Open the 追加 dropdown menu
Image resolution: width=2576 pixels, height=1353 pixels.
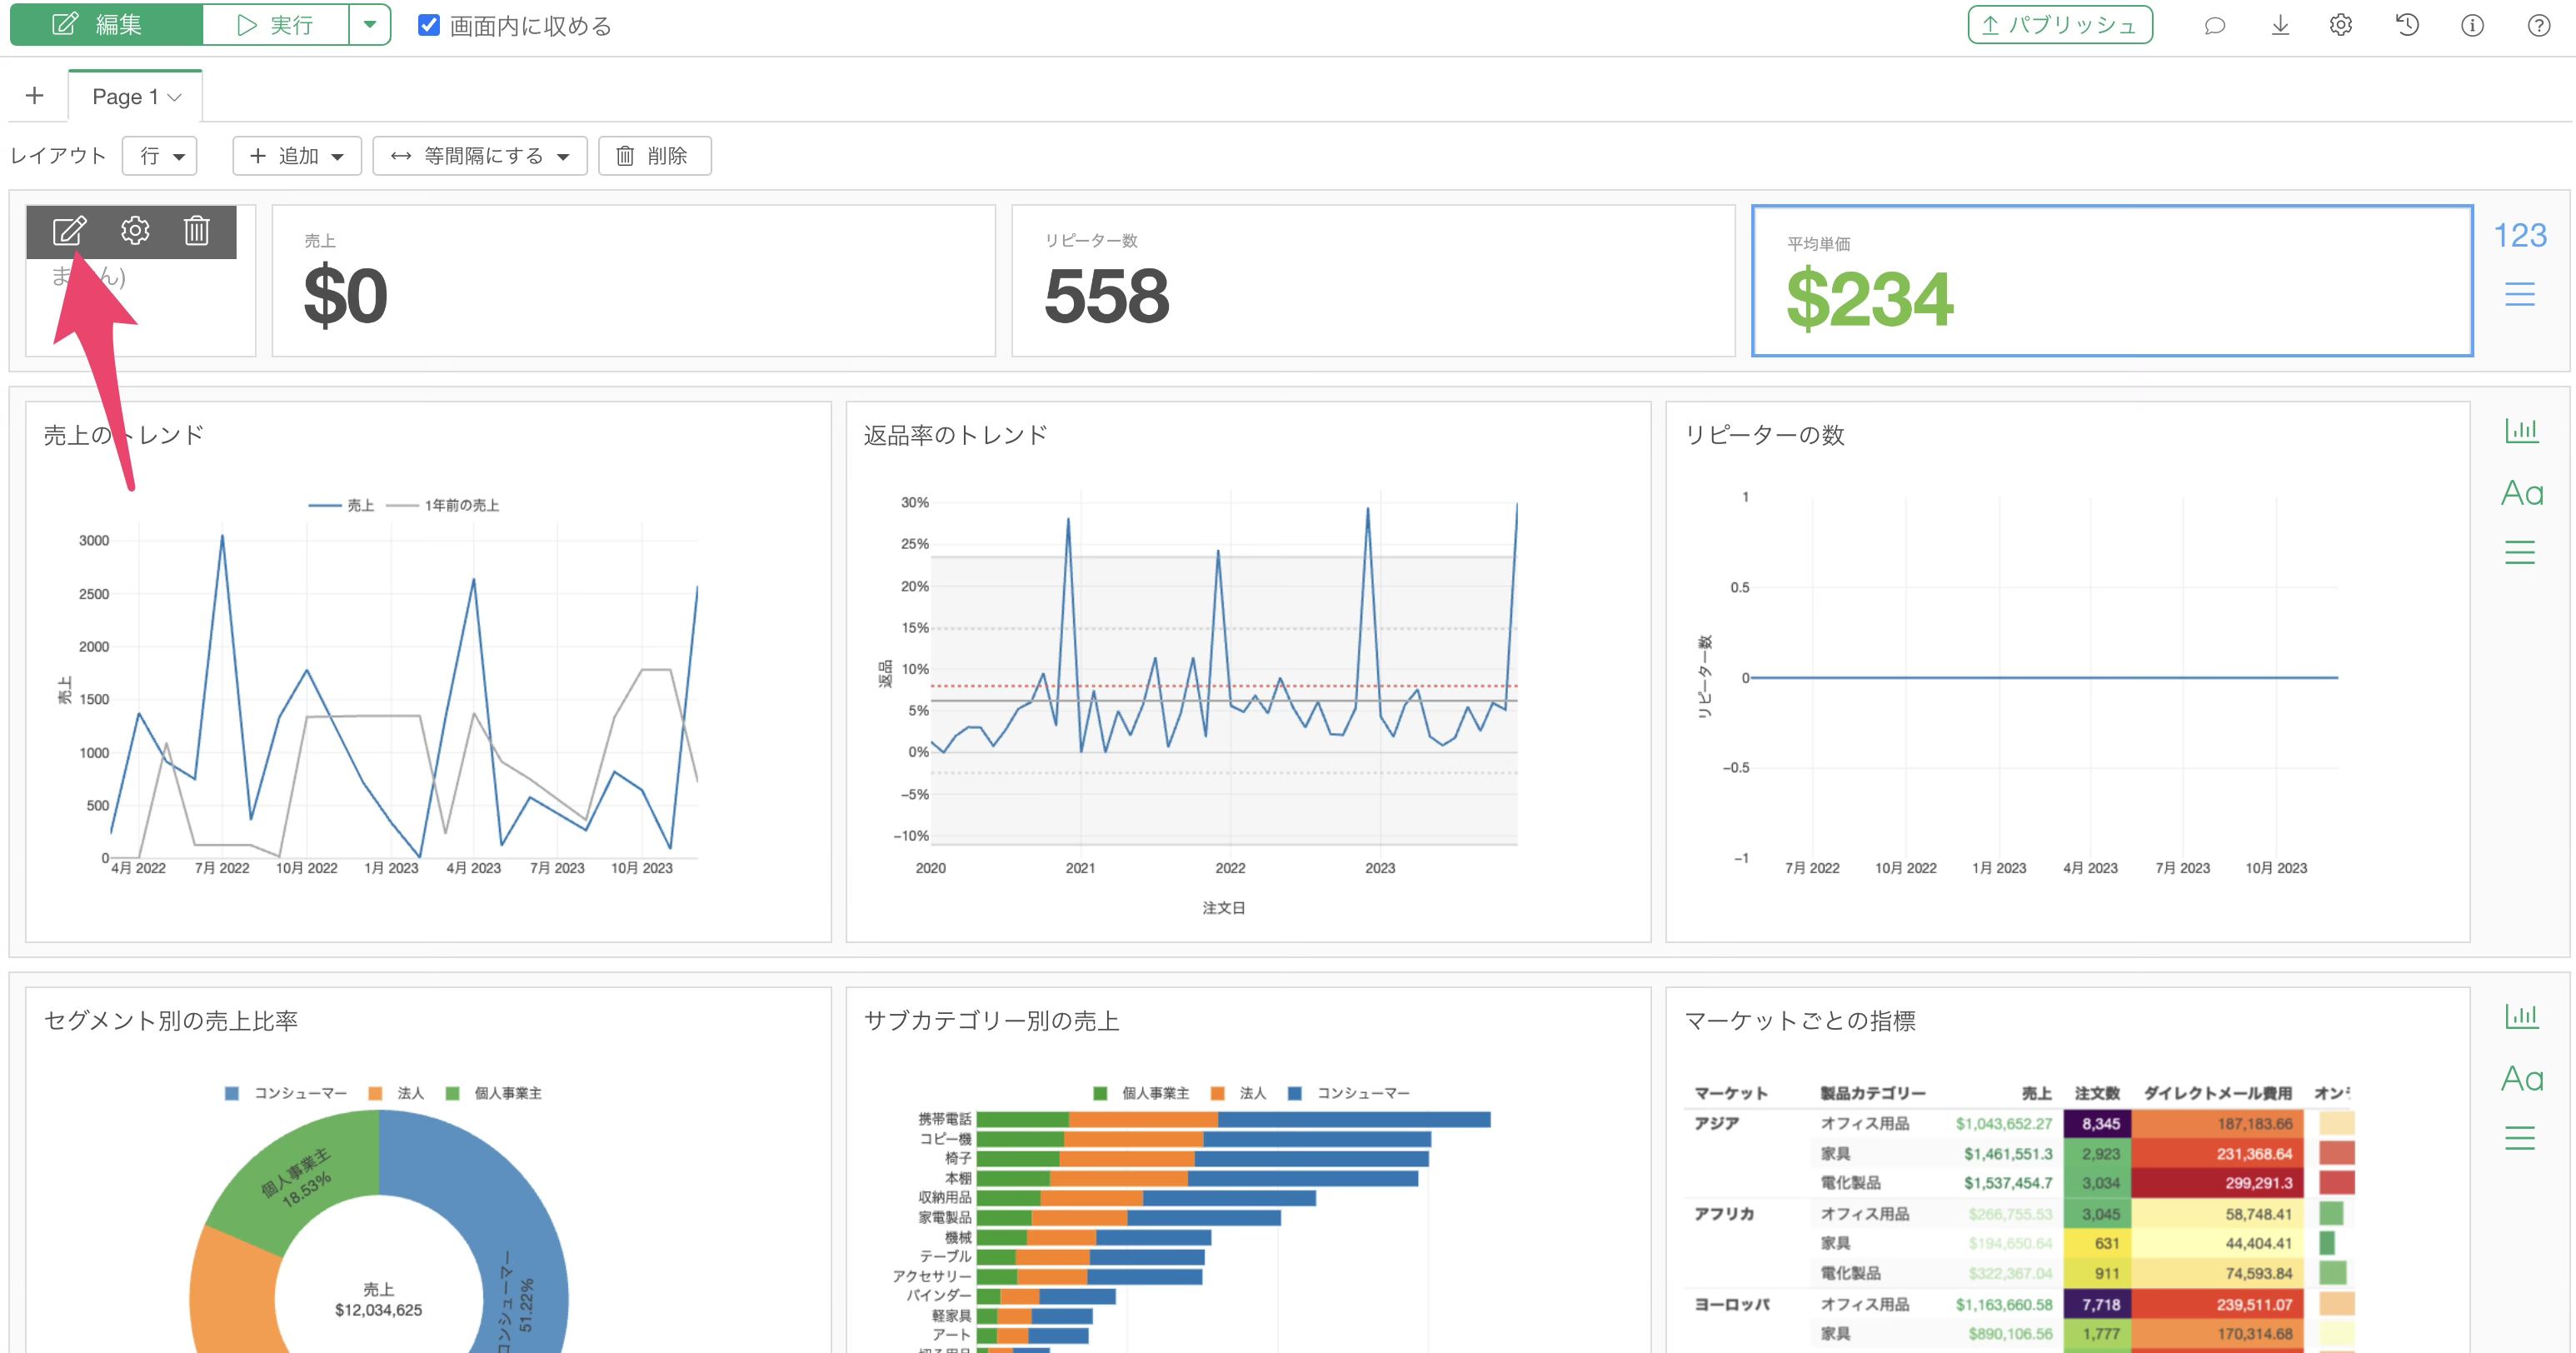point(297,156)
